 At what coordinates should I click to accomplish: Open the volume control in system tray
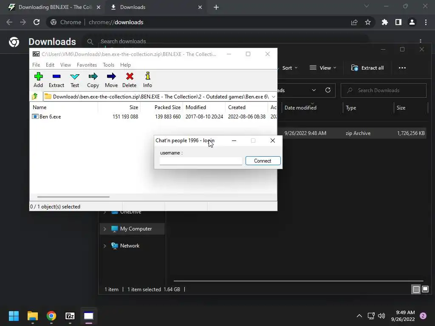pyautogui.click(x=381, y=316)
